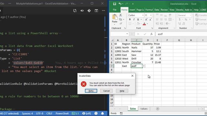Image resolution: width=207 pixels, height=116 pixels.
Task: Open Clipboard group dialog launcher
Action: (x=125, y=28)
